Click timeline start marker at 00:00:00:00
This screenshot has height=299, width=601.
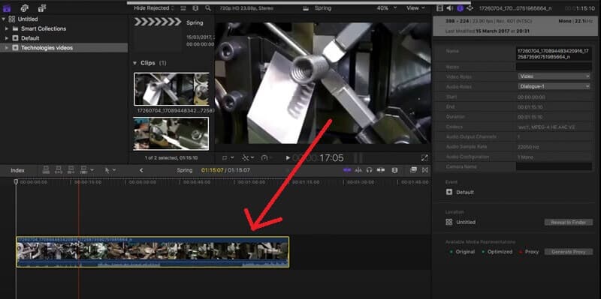(16, 182)
